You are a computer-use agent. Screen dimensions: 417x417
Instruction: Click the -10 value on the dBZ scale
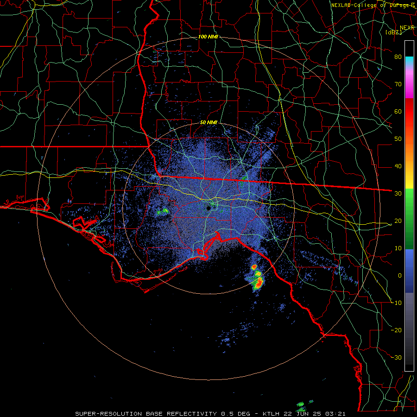(397, 303)
